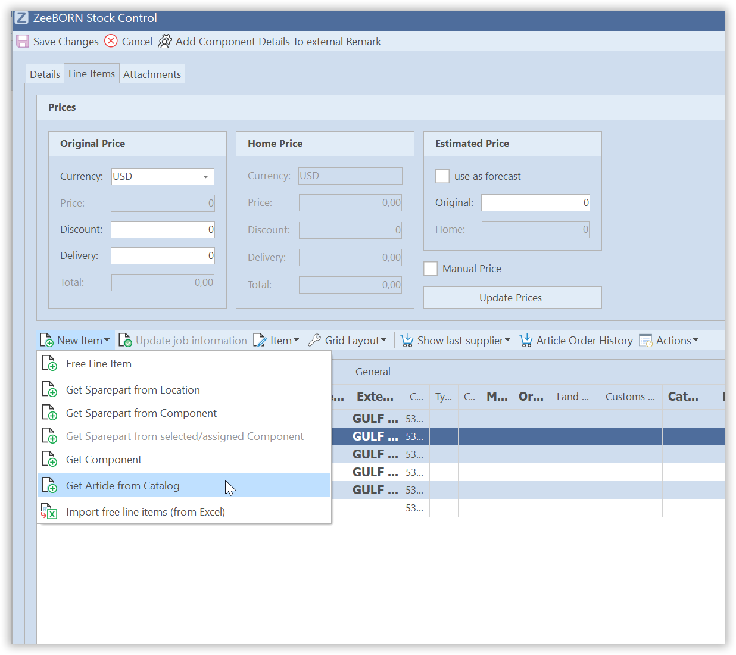This screenshot has height=655, width=736.
Task: Click Save Changes in the toolbar
Action: click(x=58, y=41)
